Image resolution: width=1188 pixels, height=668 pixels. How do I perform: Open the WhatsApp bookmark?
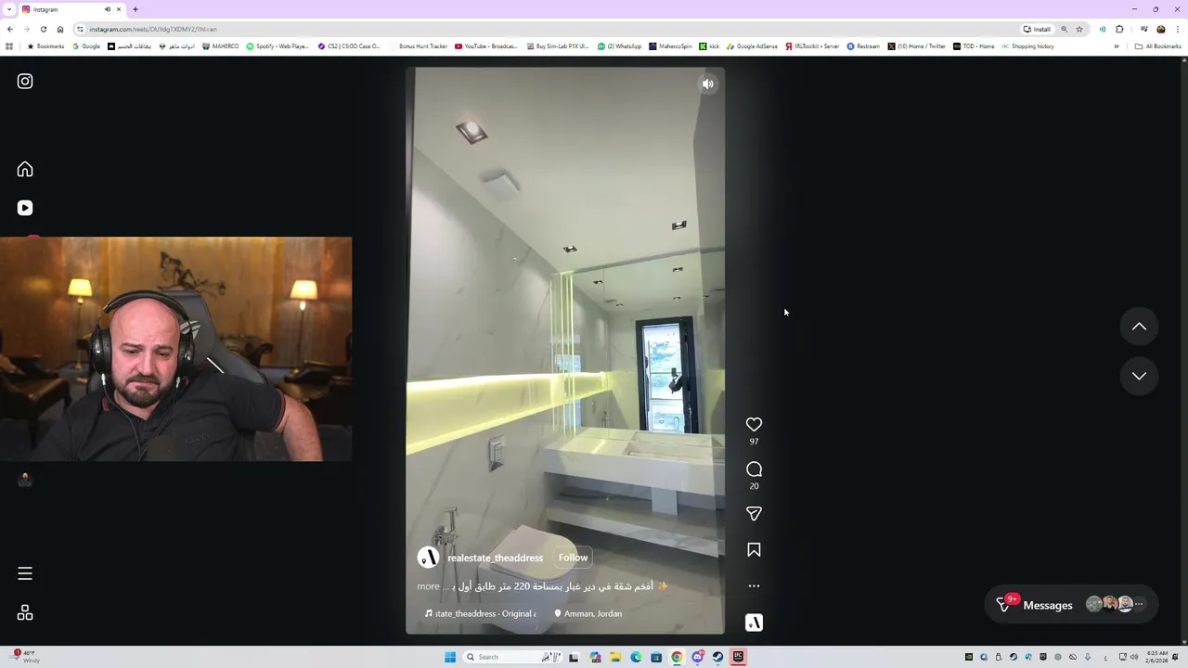pyautogui.click(x=619, y=46)
